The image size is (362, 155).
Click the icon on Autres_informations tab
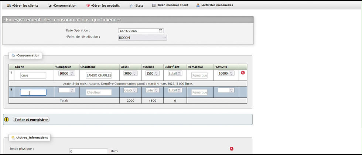pos(13,138)
